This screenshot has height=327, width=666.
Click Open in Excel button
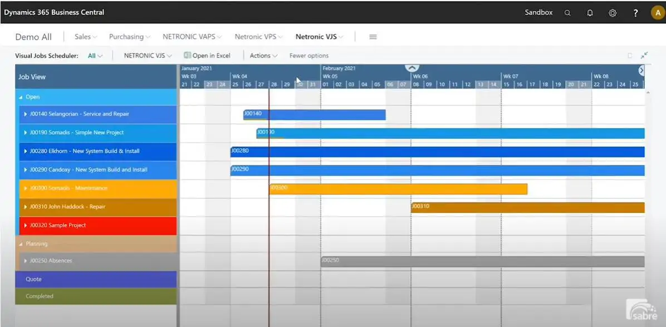[x=207, y=56]
